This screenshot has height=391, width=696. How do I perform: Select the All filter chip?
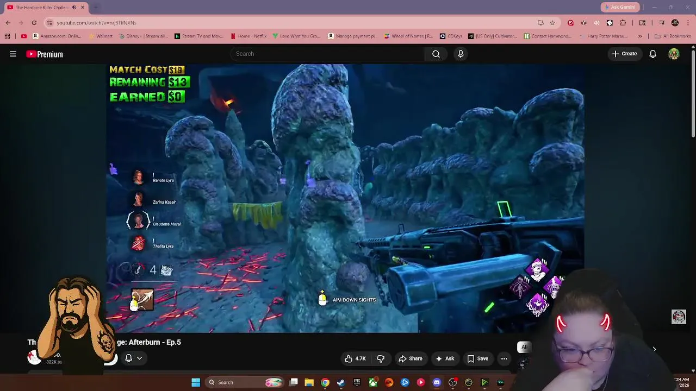coord(524,347)
